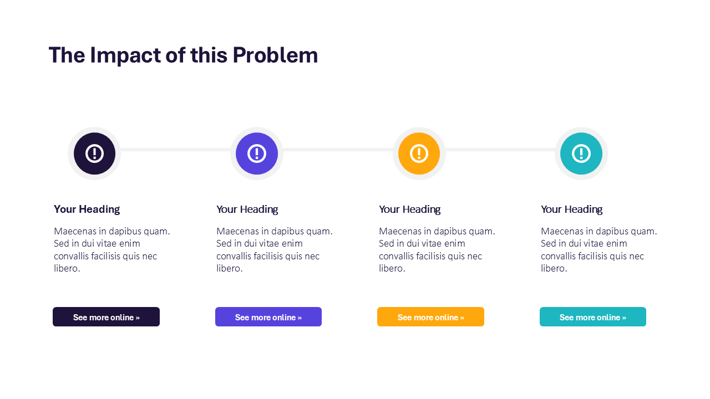Screen dimensions: 710x399
Task: Select the teal exclamation circle icon
Action: 581,154
